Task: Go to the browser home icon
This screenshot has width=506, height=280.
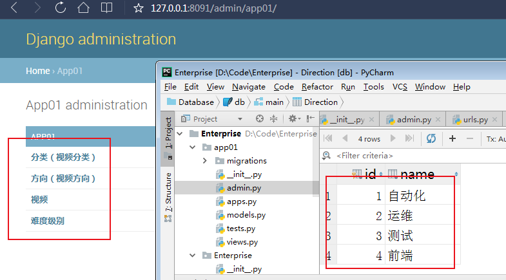Action: [x=83, y=8]
